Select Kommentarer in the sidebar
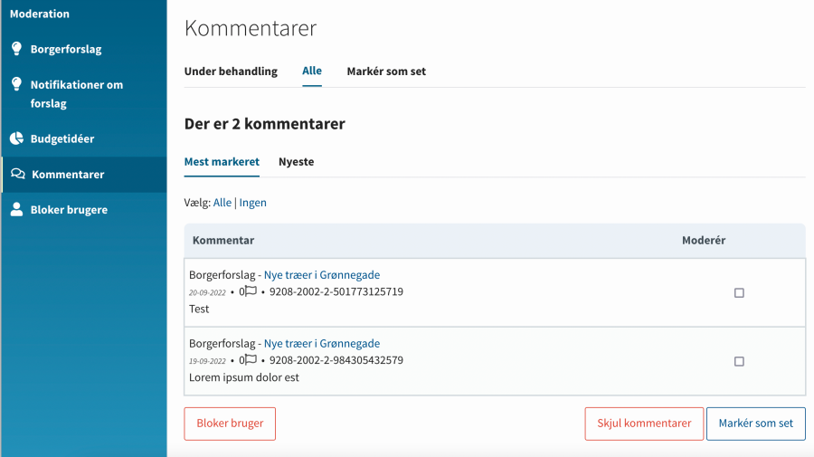This screenshot has height=457, width=814. (x=84, y=175)
